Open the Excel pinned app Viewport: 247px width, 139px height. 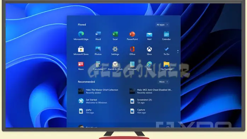pyautogui.click(x=115, y=36)
